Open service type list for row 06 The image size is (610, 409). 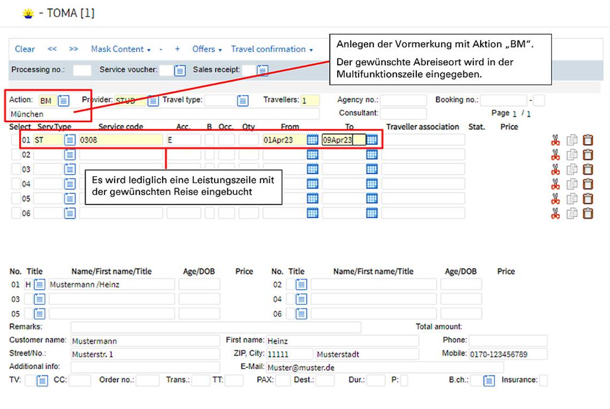[x=70, y=213]
